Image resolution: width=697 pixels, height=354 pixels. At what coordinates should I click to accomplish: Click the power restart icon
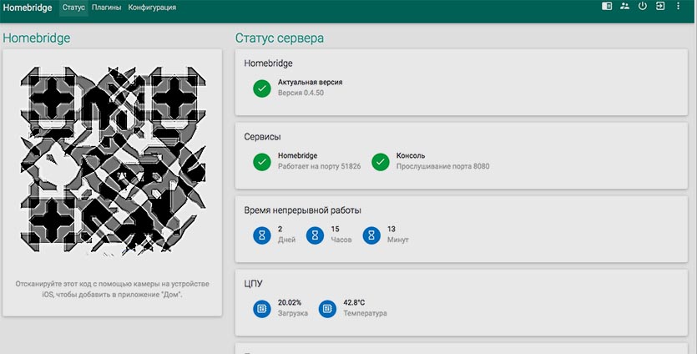(643, 7)
